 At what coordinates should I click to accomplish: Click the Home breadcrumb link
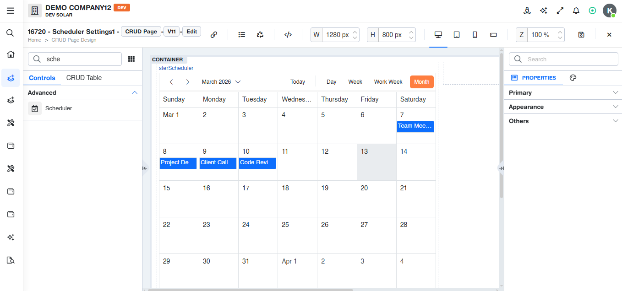[x=34, y=40]
